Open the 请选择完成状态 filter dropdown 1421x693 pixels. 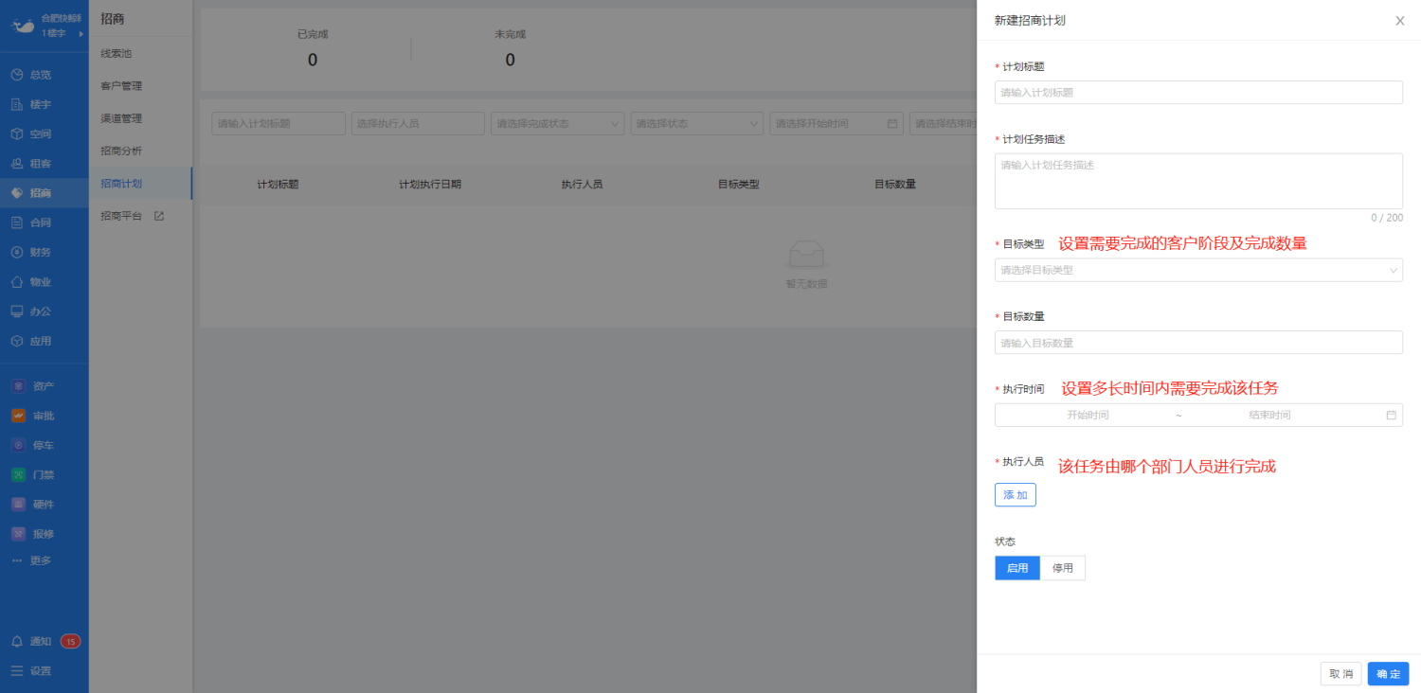(x=557, y=124)
